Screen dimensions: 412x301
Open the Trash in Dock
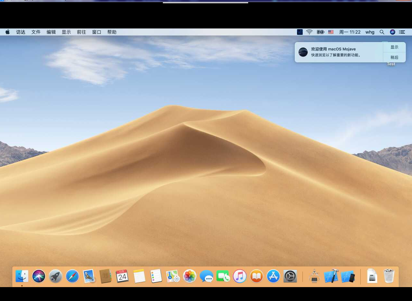[x=389, y=276]
